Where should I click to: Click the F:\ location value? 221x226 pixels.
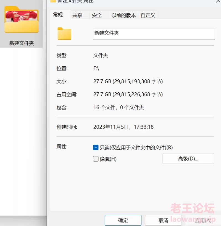pyautogui.click(x=96, y=68)
